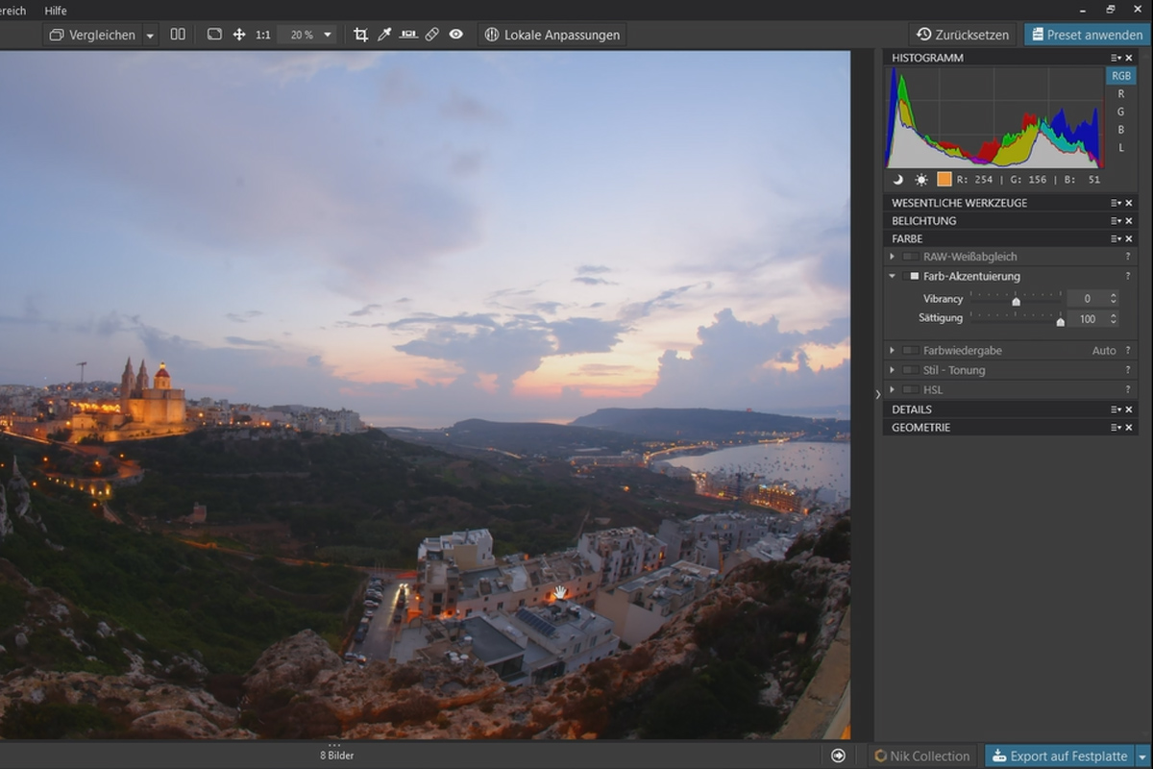Toggle shadow clipping moon icon
This screenshot has width=1153, height=769.
tap(897, 180)
